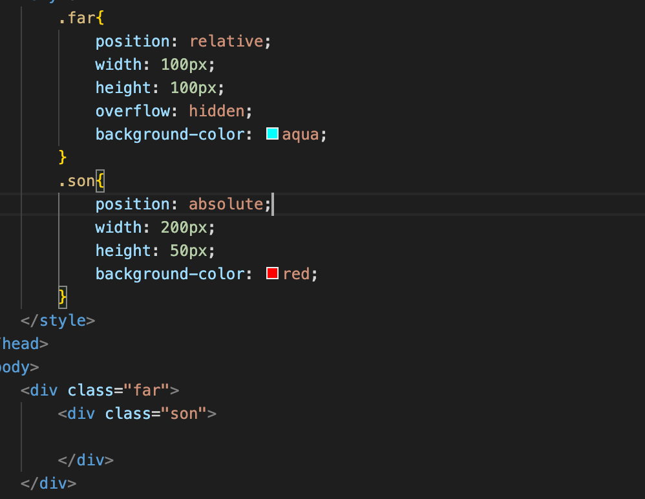Click the .far CSS selector
645x499 pixels.
click(77, 18)
